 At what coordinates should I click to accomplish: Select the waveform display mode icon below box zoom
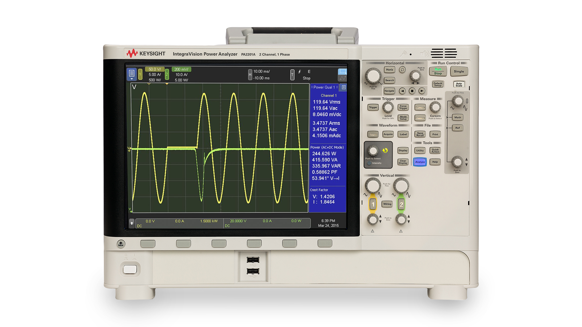click(x=342, y=78)
